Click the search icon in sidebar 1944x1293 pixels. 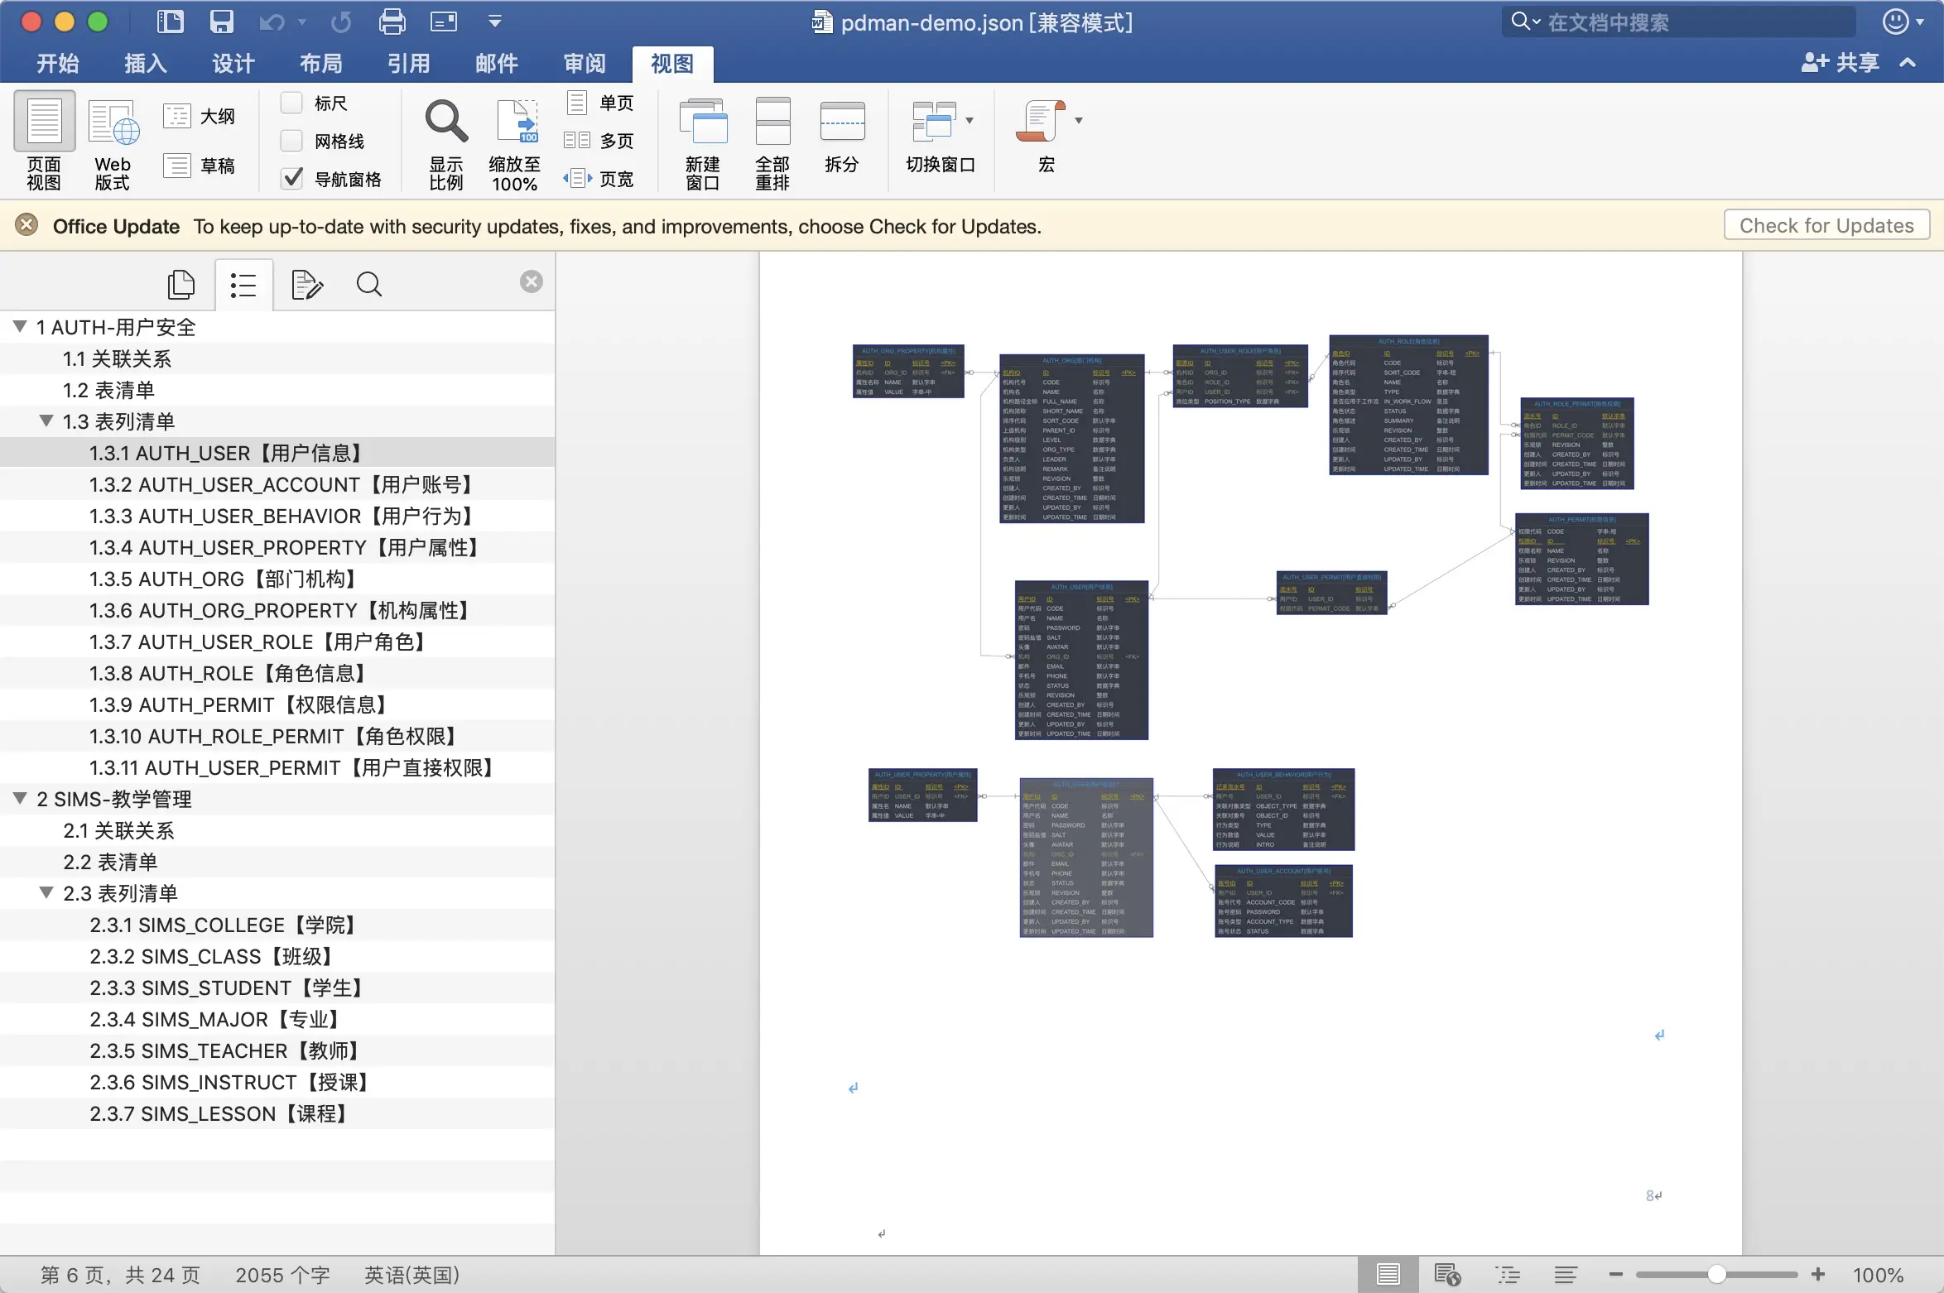point(369,284)
